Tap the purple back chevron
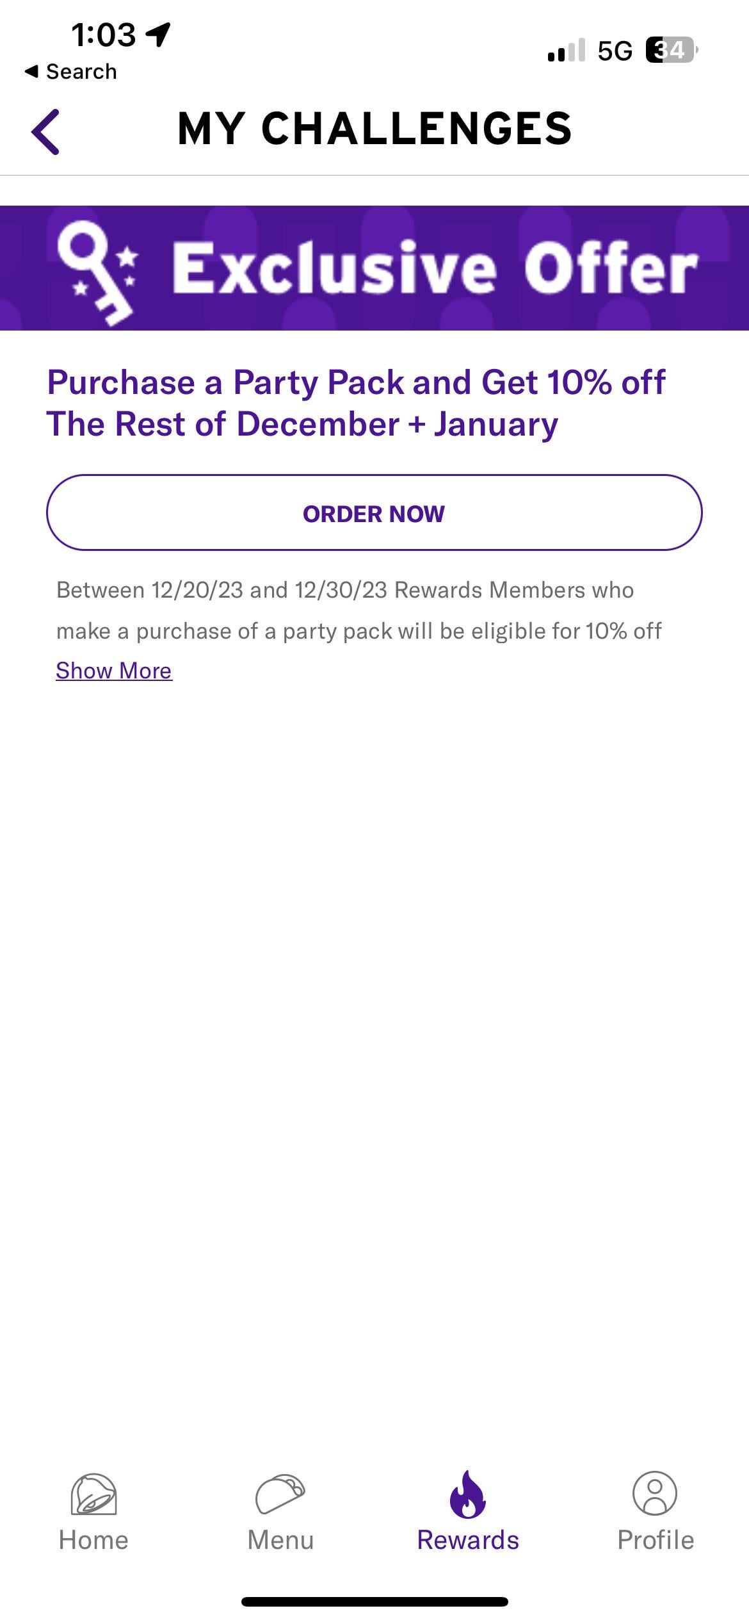The height and width of the screenshot is (1622, 749). coord(45,131)
